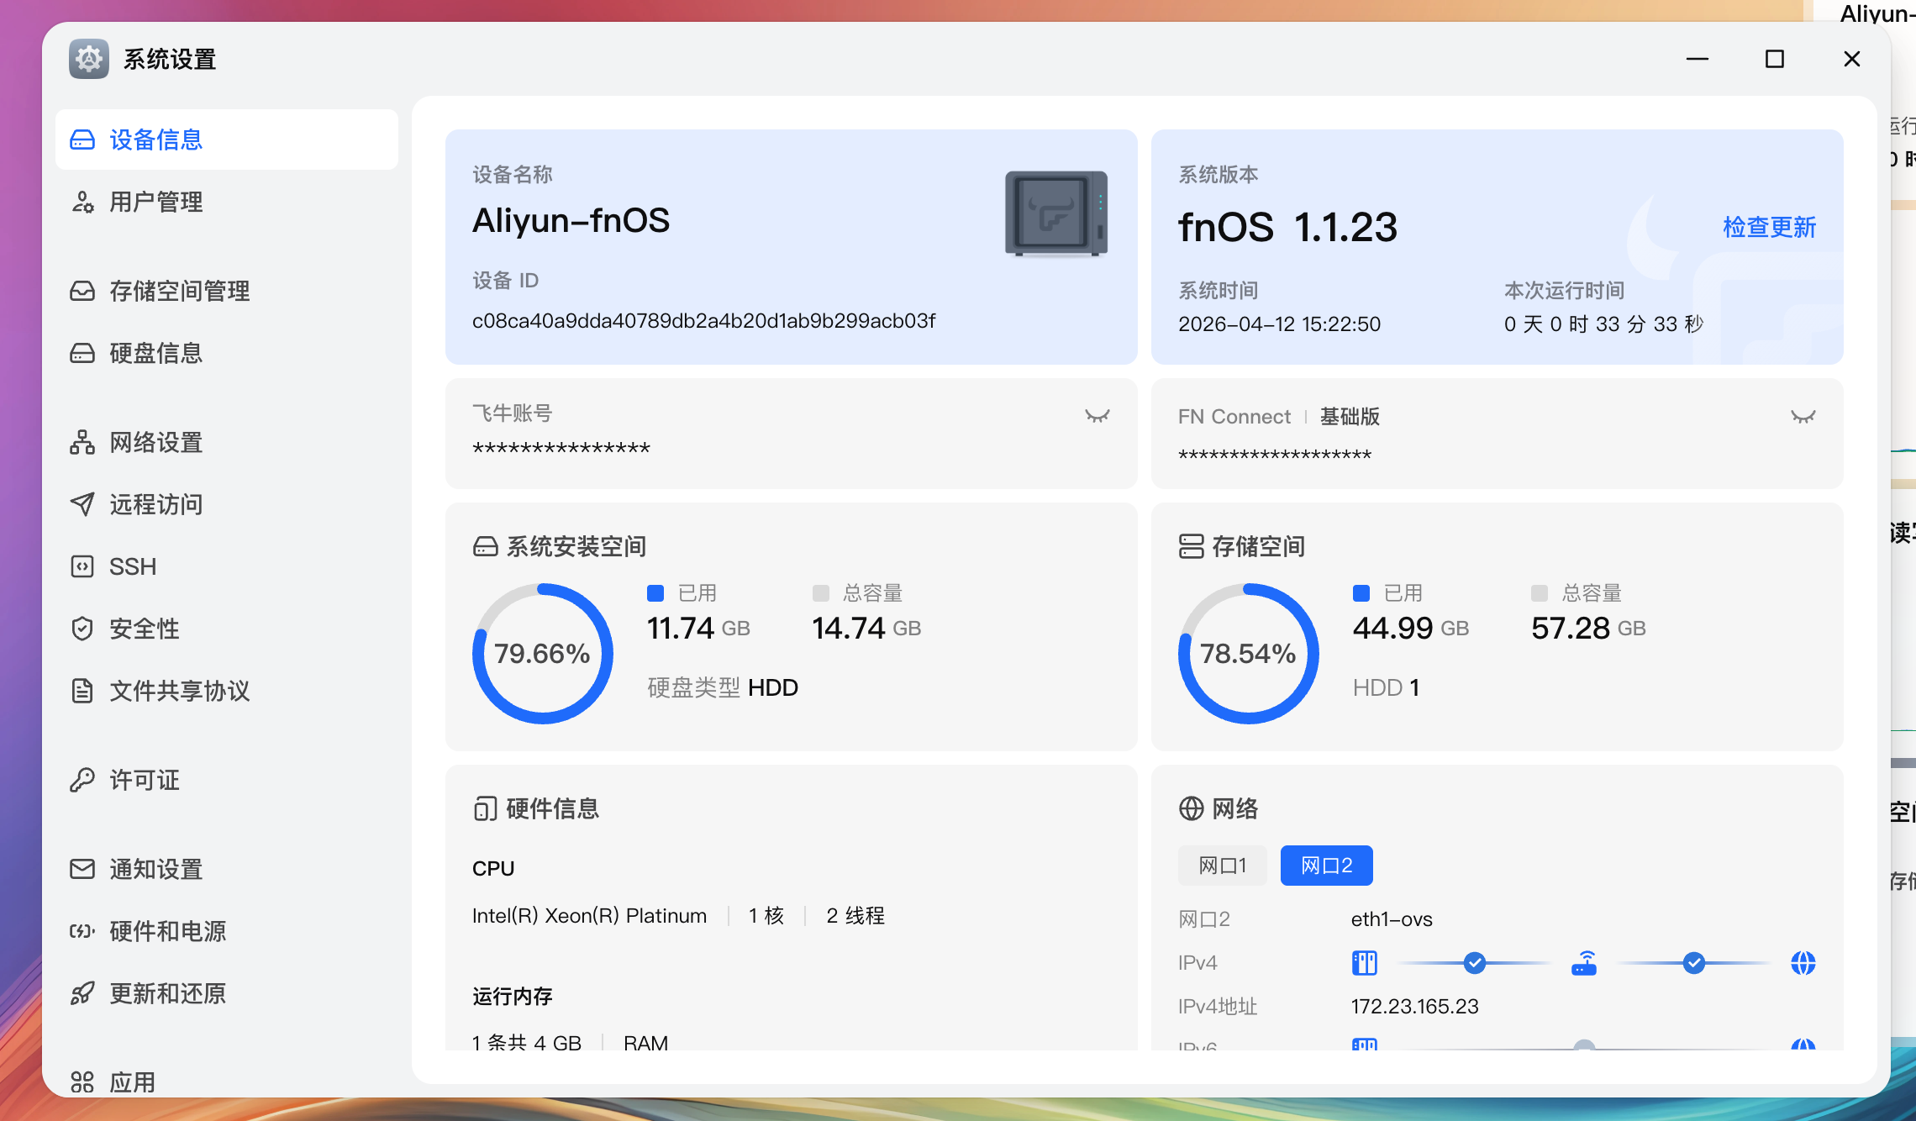The image size is (1916, 1121).
Task: Open 文件共享协议 from the sidebar
Action: (179, 691)
